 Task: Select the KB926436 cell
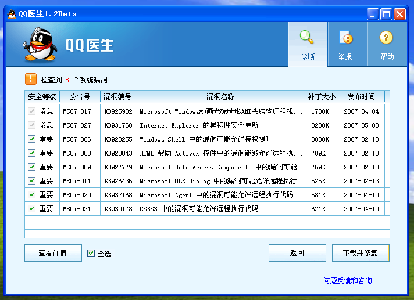click(x=118, y=181)
